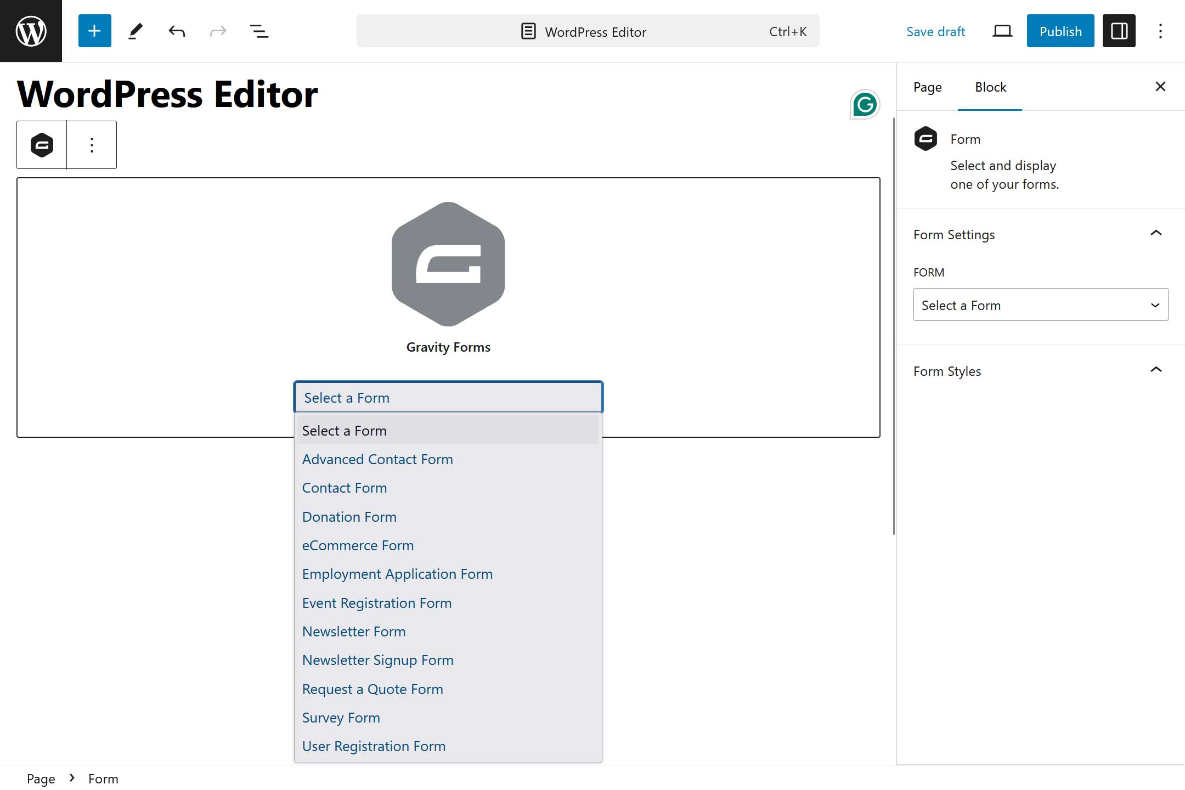Viewport: 1185px width, 790px height.
Task: Collapse the Form Styles panel
Action: click(x=1040, y=371)
